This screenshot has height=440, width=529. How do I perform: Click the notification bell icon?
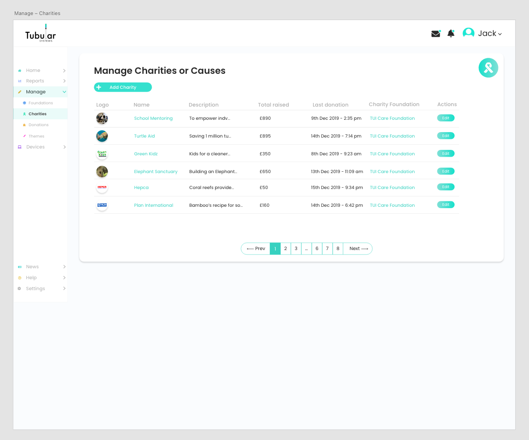(x=451, y=34)
